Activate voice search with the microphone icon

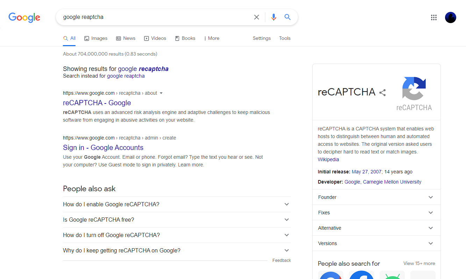click(273, 17)
